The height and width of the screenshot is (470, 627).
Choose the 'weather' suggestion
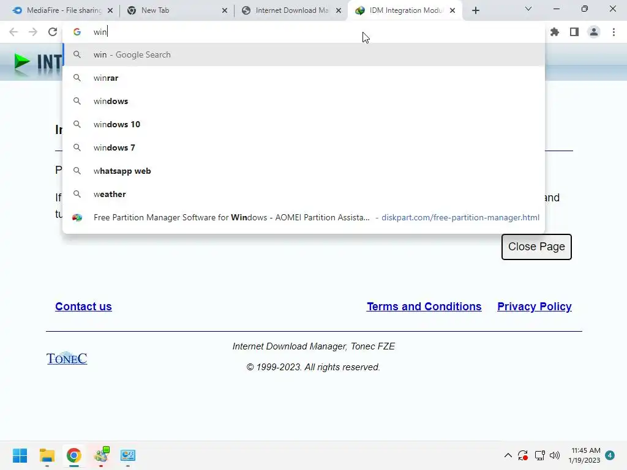pos(304,194)
